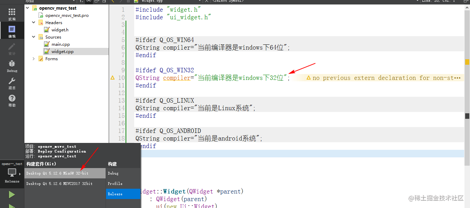Screen dimensions: 470x208
Task: Click on line number 13
Action: (x=121, y=101)
